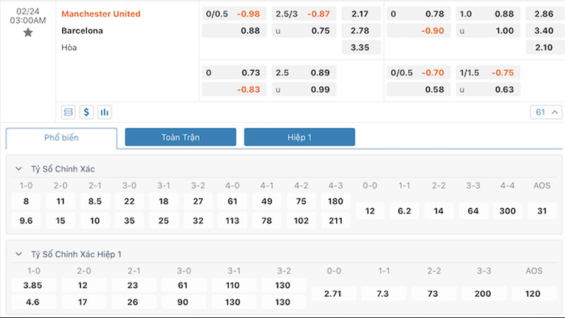The width and height of the screenshot is (565, 318).
Task: Select handicap odds 0.88 for Barcelona
Action: coord(234,30)
